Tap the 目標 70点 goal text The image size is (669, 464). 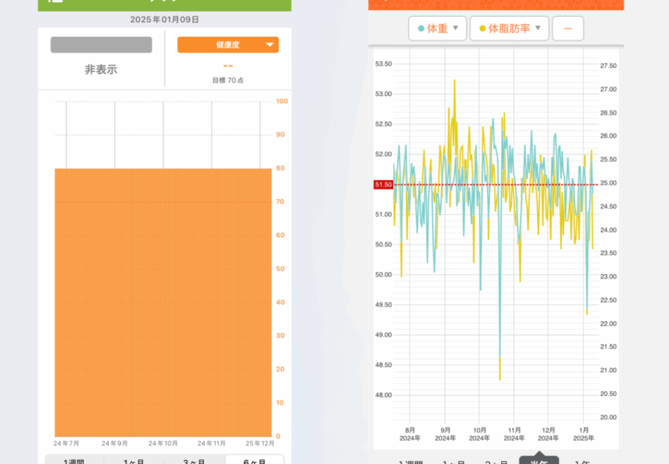pos(228,81)
